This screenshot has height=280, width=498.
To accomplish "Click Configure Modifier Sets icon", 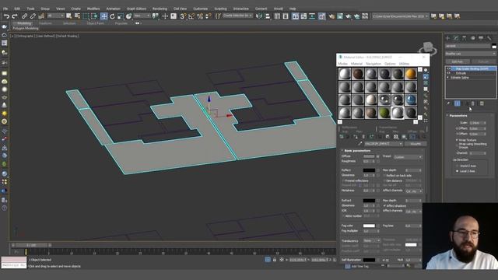I will [482, 103].
